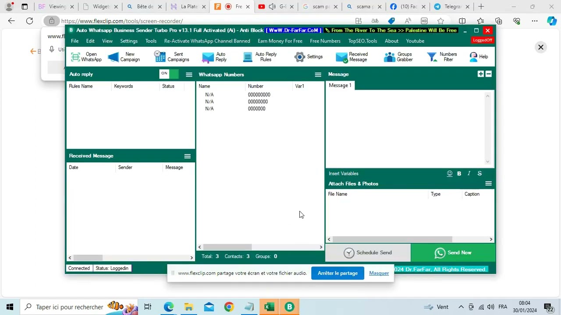Click Arrêter le partage button
Screen dimensions: 561x315
338,273
